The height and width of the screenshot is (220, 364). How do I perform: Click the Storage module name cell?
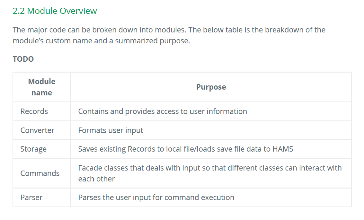[x=42, y=149]
